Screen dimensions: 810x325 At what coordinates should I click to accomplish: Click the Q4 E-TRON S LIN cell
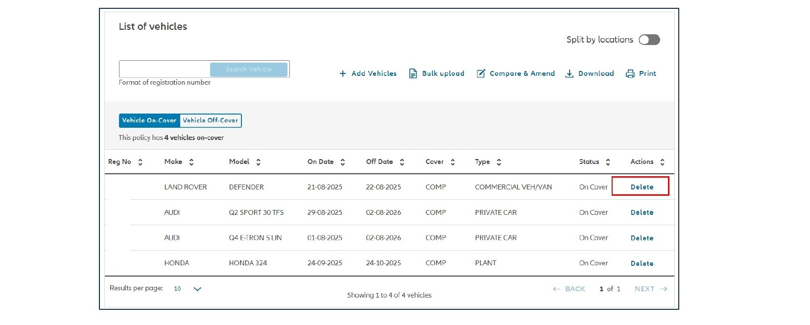click(255, 238)
